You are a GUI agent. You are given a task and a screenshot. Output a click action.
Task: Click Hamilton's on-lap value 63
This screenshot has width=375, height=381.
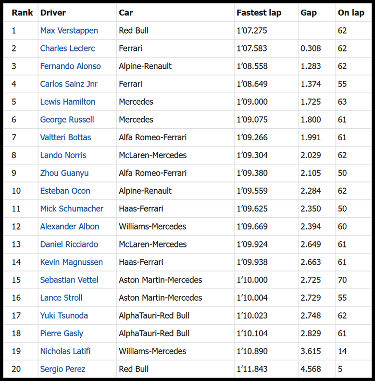point(342,102)
